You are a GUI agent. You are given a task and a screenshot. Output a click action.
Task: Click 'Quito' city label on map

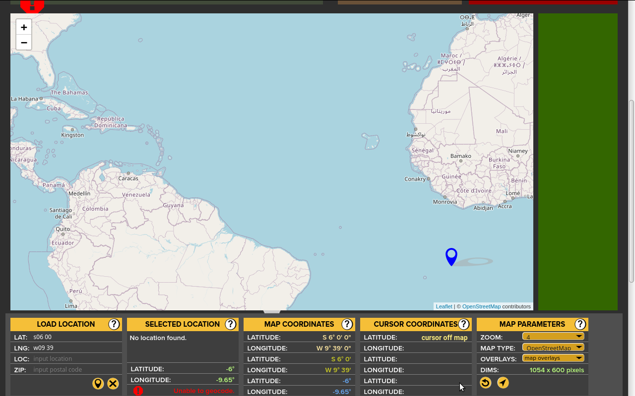63,229
